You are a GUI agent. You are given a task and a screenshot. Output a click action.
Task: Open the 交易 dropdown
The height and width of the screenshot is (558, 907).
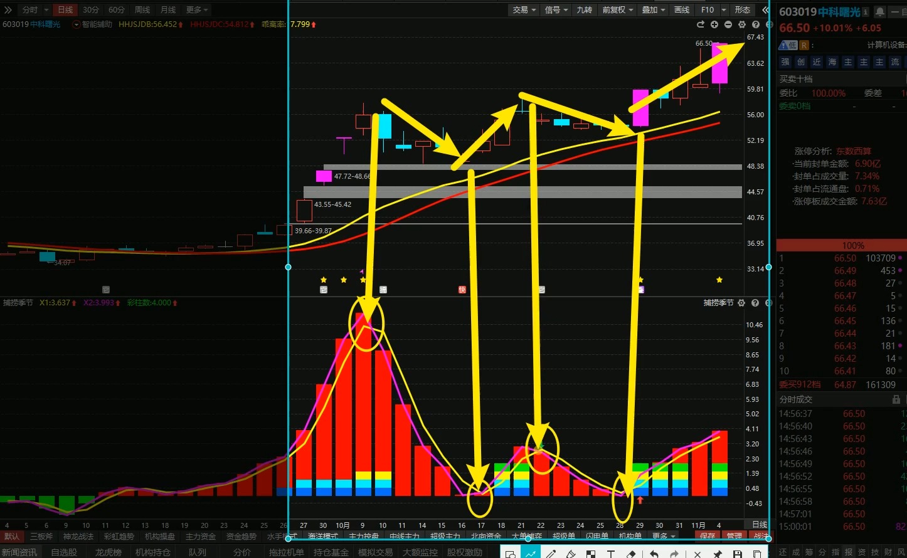(524, 10)
